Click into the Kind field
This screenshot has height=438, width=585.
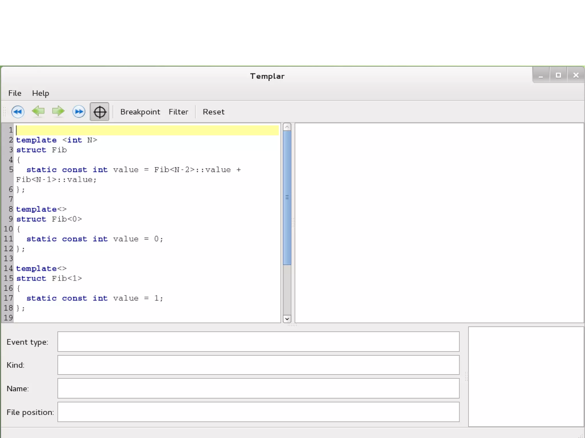tap(258, 365)
